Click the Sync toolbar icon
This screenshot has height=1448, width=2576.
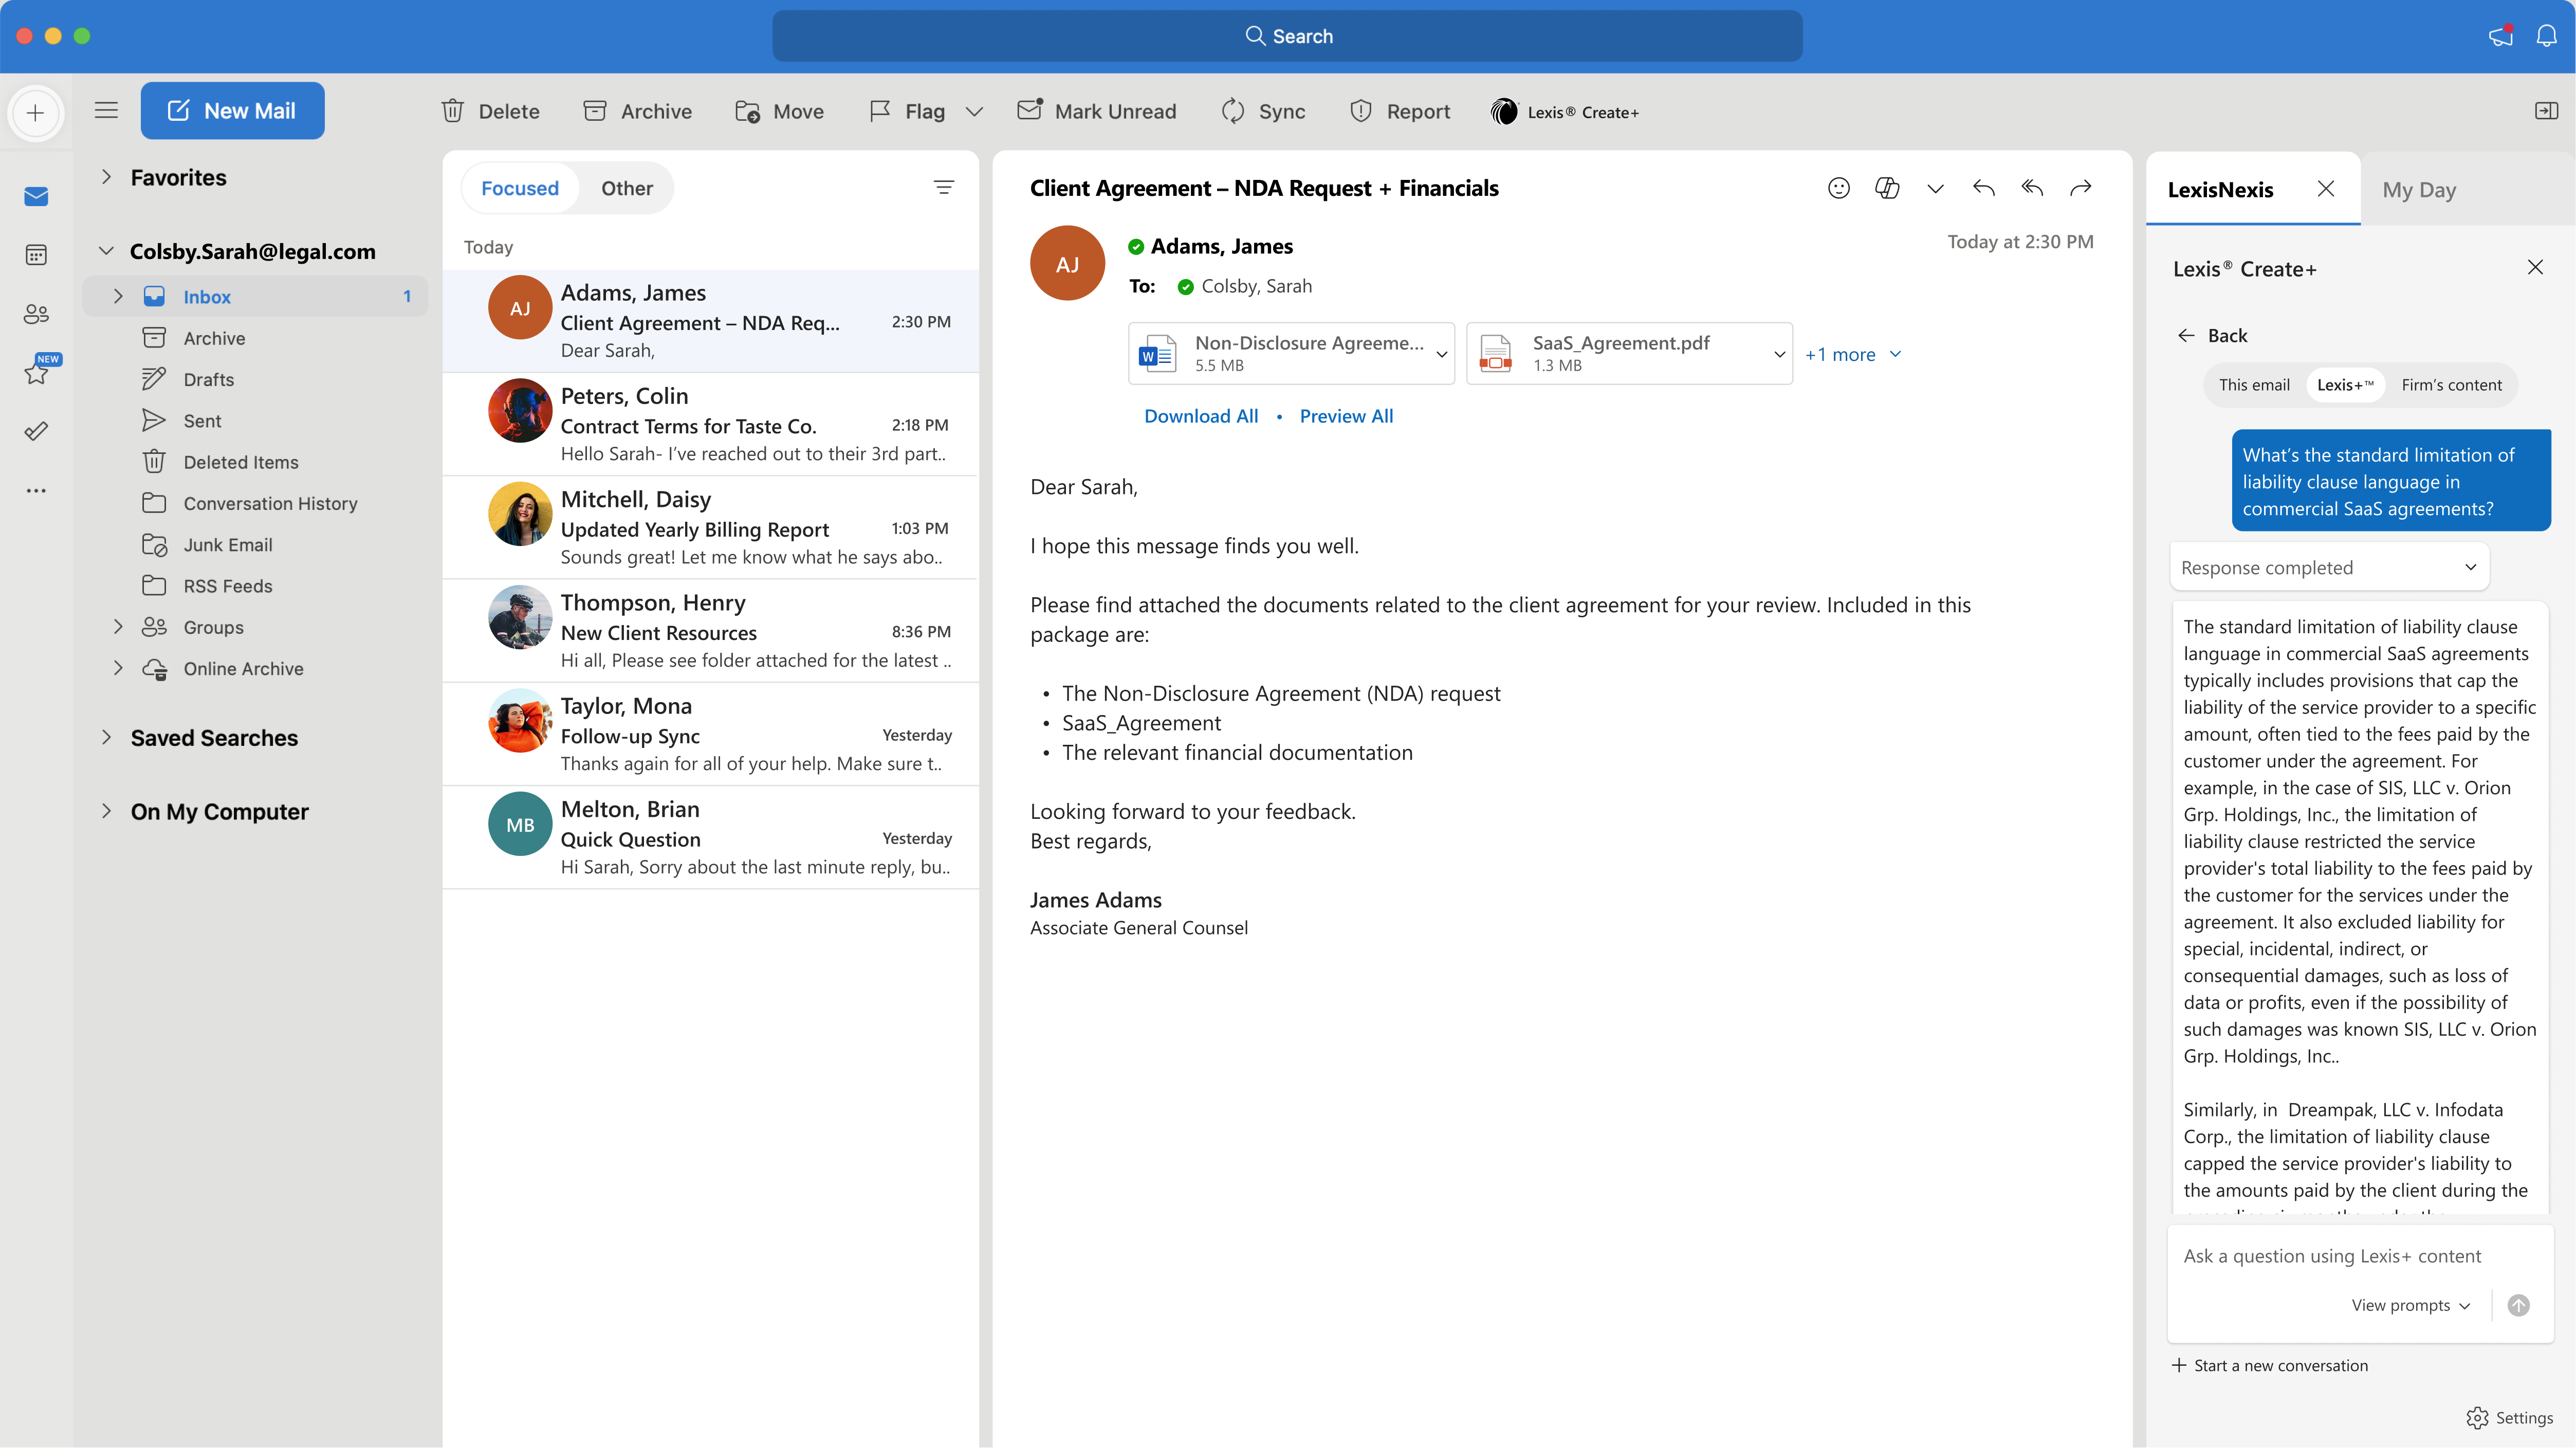(x=1233, y=111)
